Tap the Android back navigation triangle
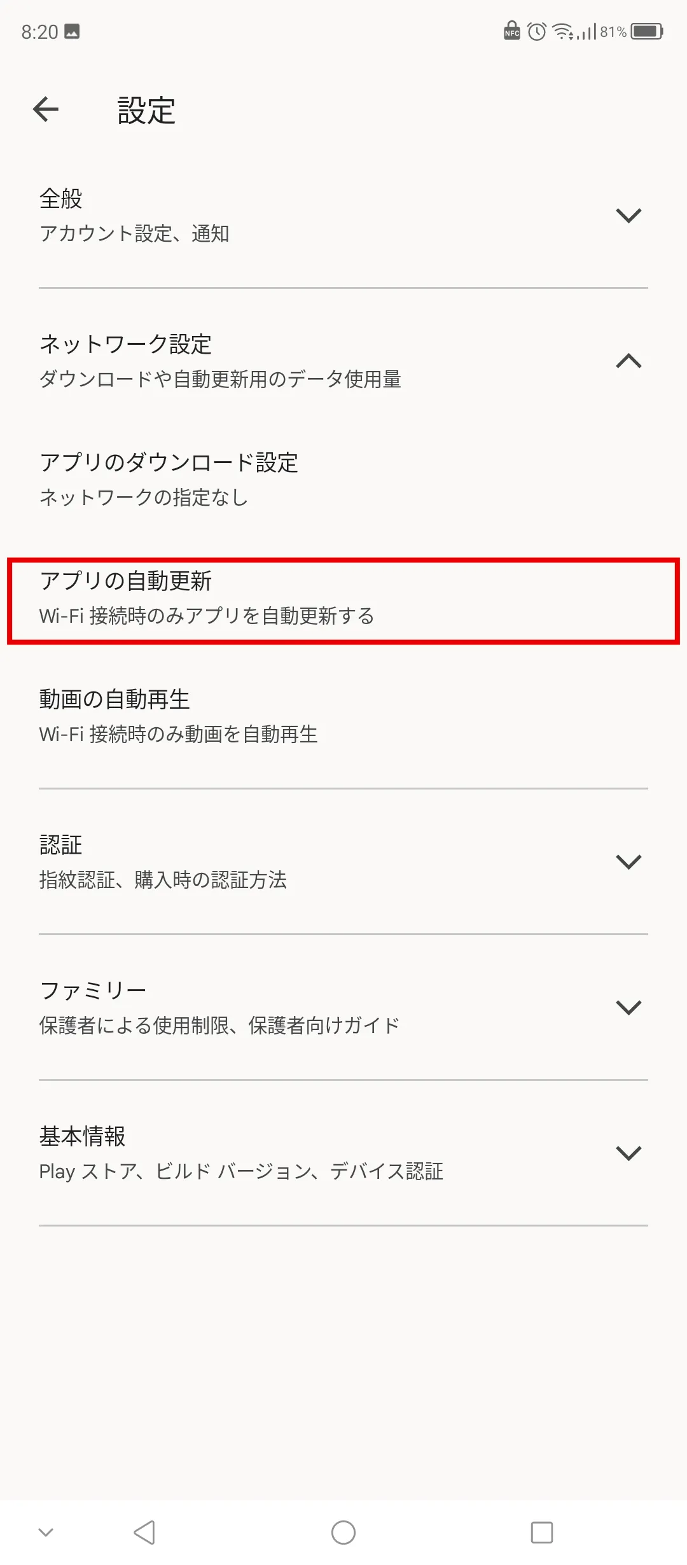This screenshot has height=1565, width=687. coord(144,1533)
